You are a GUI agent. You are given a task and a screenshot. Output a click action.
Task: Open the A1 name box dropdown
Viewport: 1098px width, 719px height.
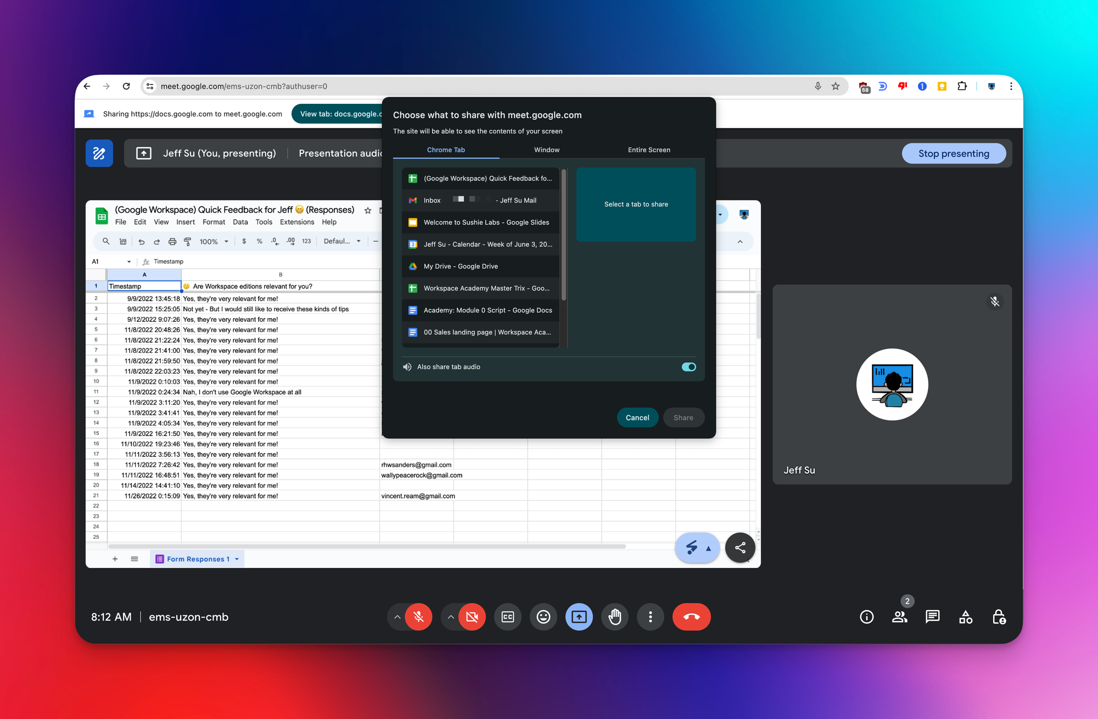tap(129, 261)
